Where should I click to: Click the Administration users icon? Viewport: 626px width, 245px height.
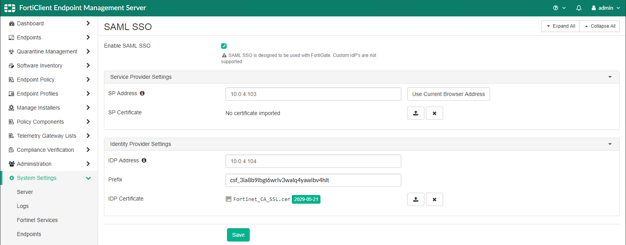click(x=11, y=164)
